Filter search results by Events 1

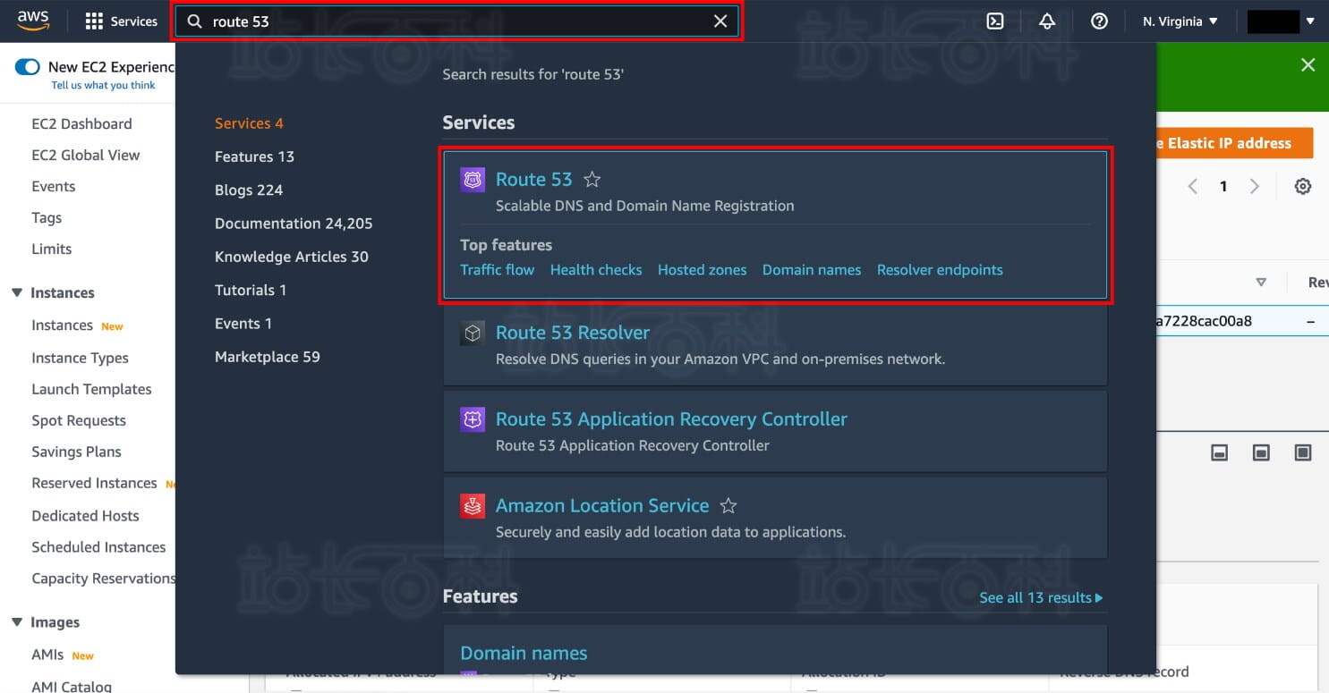[243, 323]
